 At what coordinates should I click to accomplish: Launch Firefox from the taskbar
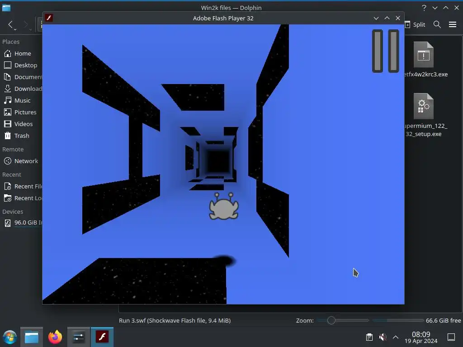55,337
